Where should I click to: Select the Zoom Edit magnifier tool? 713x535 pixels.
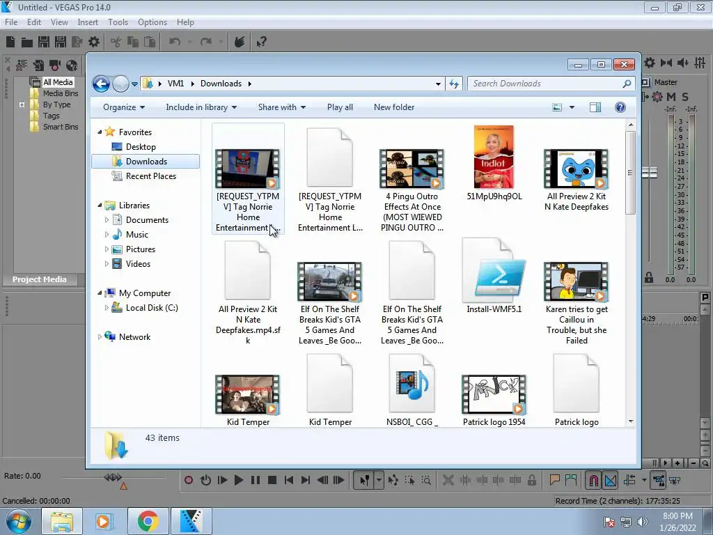coord(426,480)
